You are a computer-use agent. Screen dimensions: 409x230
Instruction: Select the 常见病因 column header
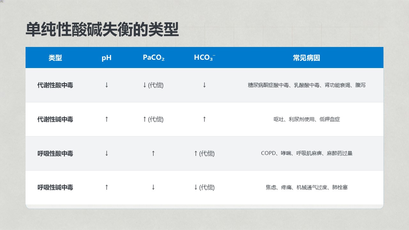point(306,58)
